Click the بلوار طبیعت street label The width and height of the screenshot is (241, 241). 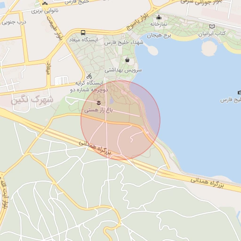(x=55, y=28)
